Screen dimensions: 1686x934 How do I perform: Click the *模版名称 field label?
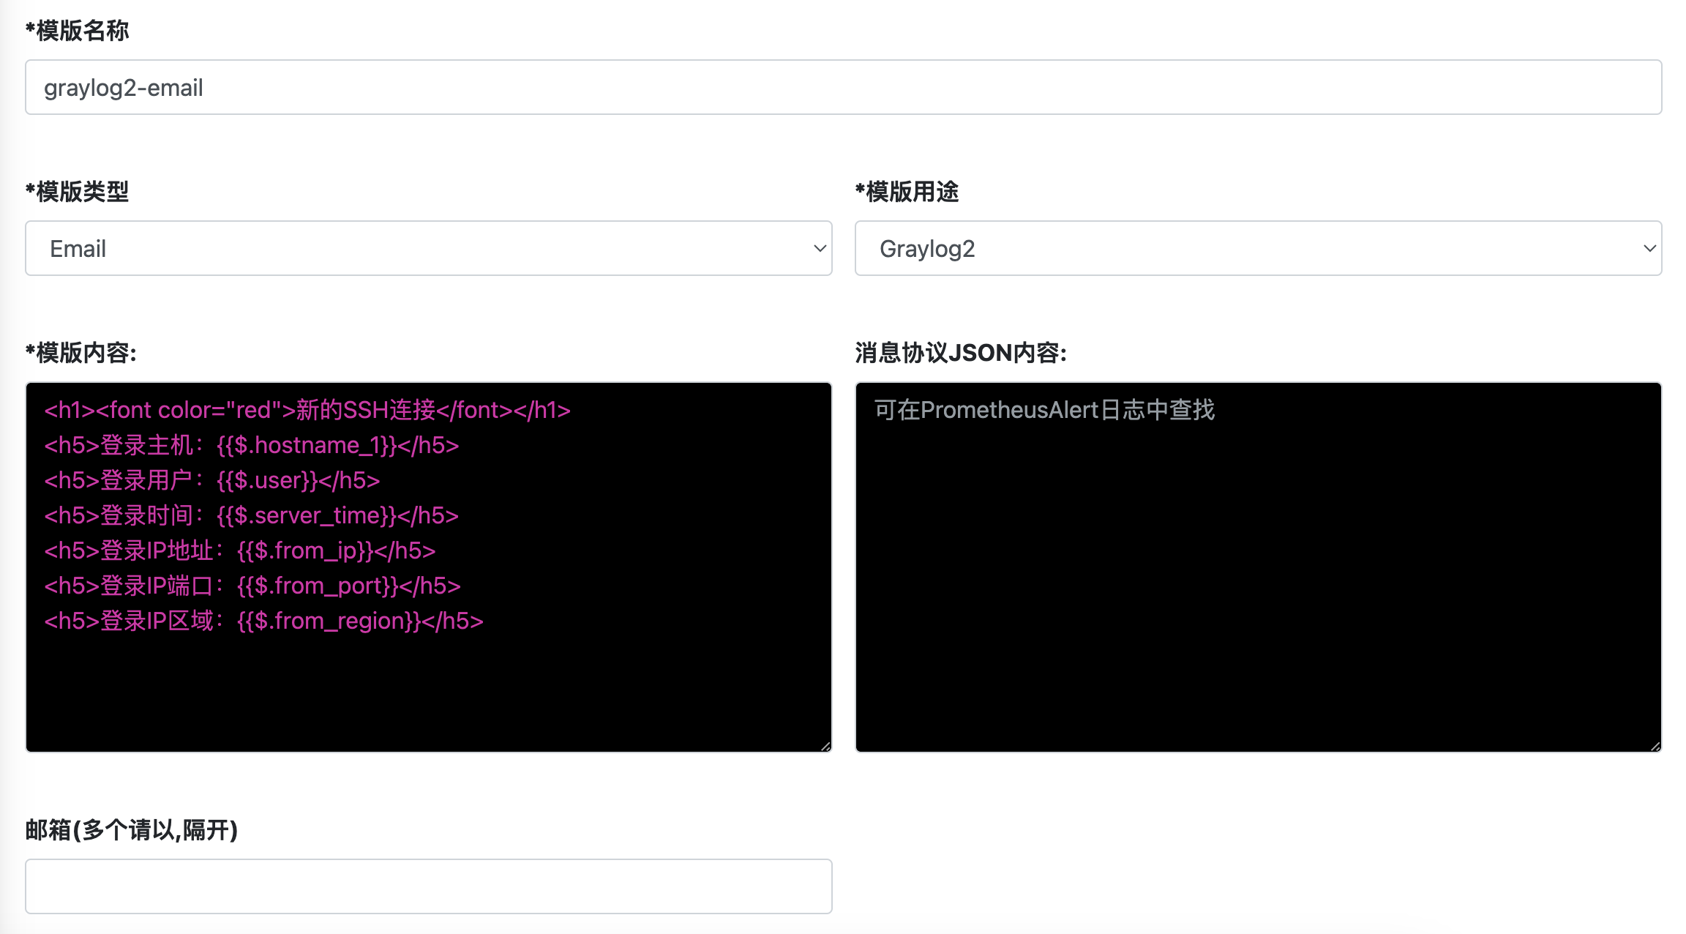point(78,31)
